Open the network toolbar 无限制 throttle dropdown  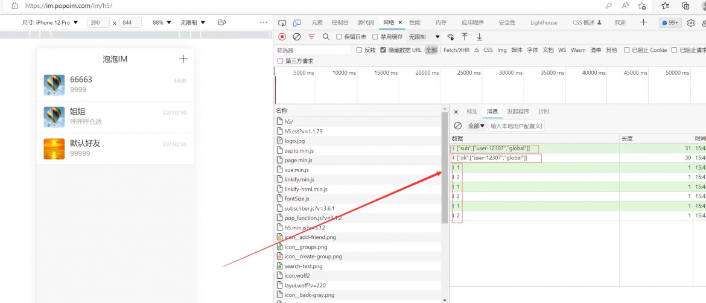pyautogui.click(x=424, y=37)
